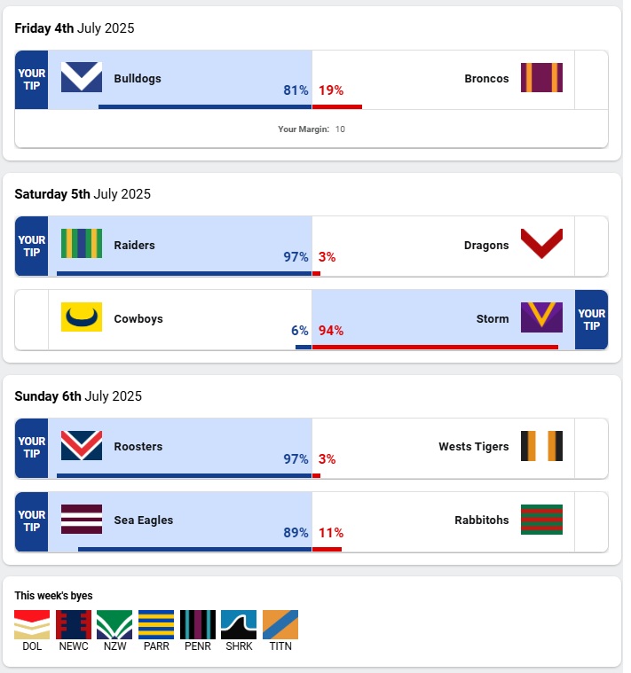
Task: Click the Bulldogs 81% percentage bar
Action: 204,106
